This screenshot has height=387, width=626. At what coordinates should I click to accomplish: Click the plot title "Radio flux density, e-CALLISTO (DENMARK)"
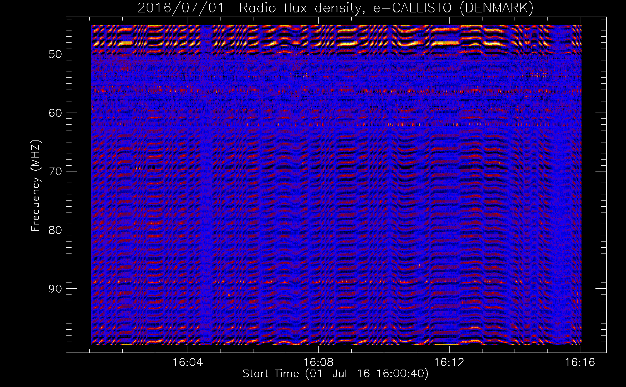click(x=386, y=8)
